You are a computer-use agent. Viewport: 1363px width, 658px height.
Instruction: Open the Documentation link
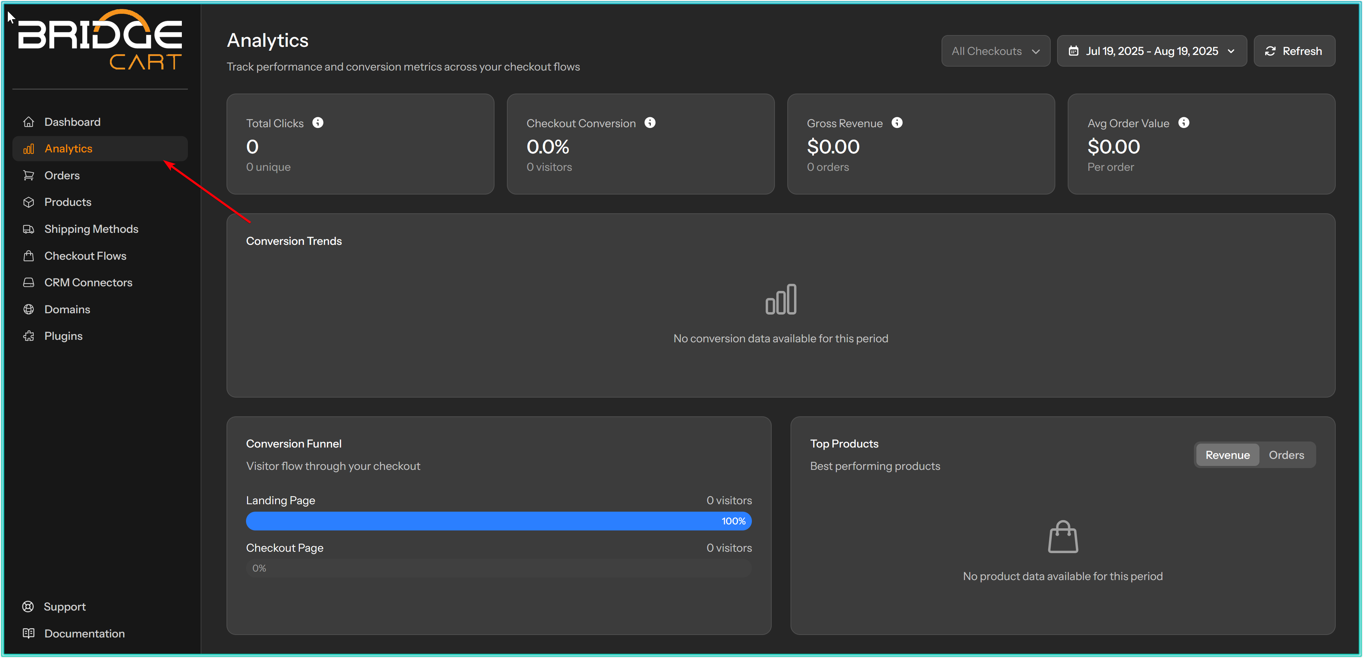point(84,634)
